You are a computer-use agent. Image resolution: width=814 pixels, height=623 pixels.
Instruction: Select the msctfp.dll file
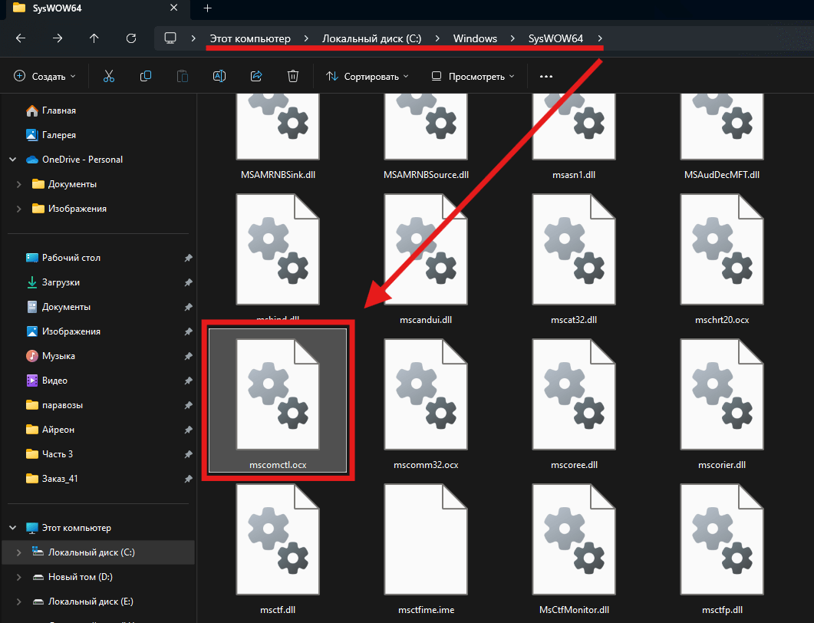[x=722, y=550]
